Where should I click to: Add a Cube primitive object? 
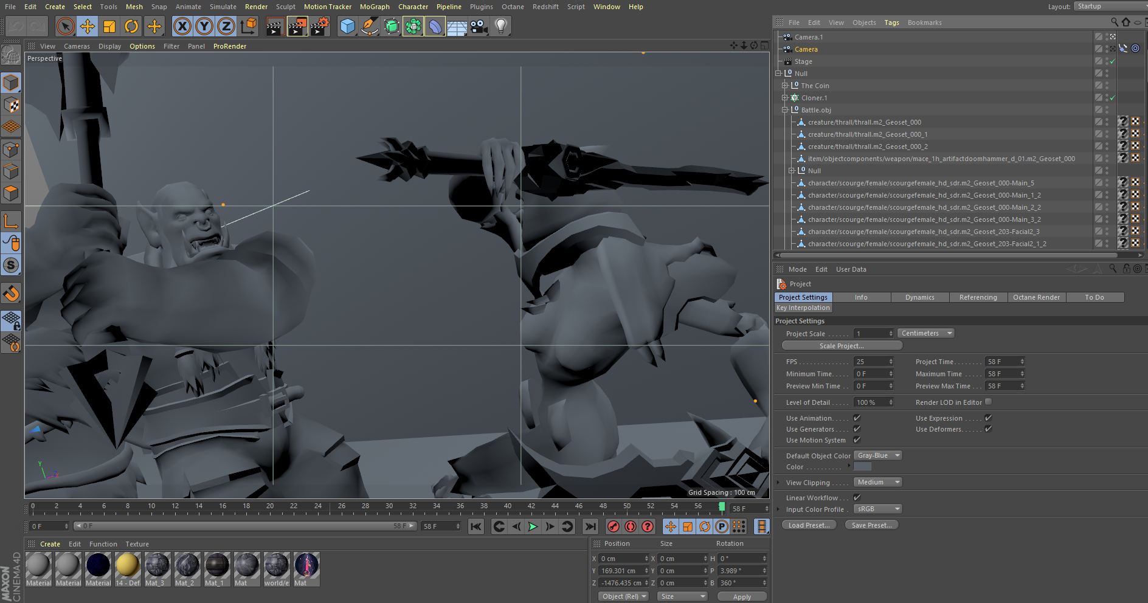(x=347, y=26)
